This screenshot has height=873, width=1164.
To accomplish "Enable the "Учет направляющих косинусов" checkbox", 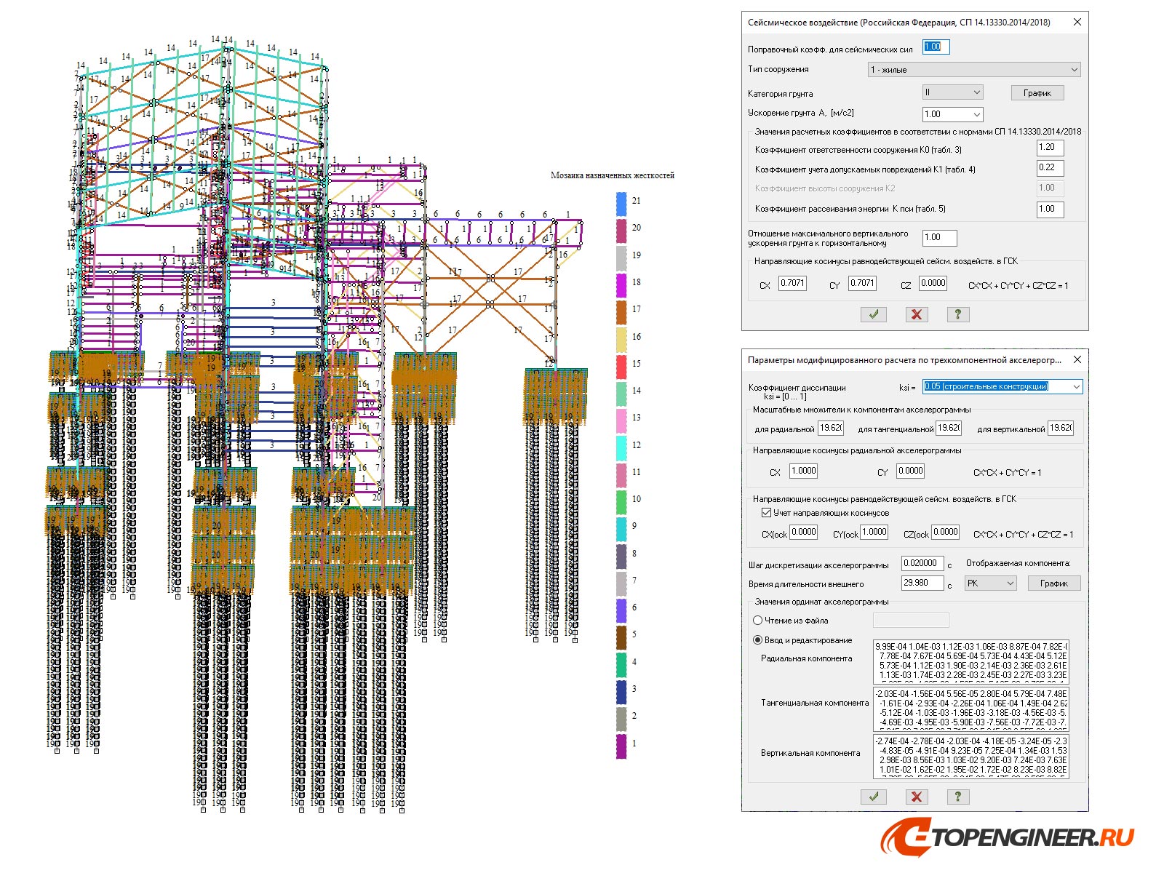I will point(768,512).
